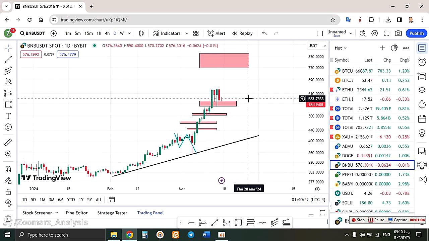Open the Strategy Tester tab
This screenshot has height=241, width=429.
pos(112,213)
